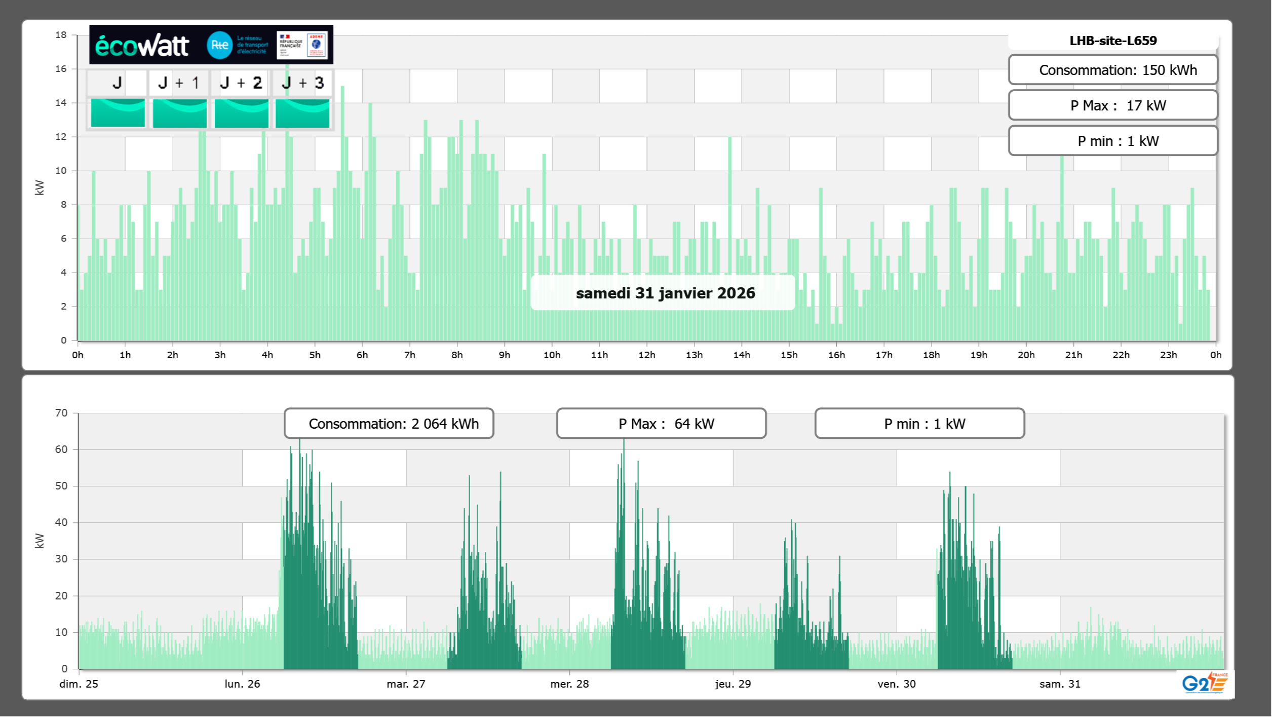The image size is (1272, 717).
Task: Select the J + 1 forecast label
Action: pyautogui.click(x=179, y=83)
